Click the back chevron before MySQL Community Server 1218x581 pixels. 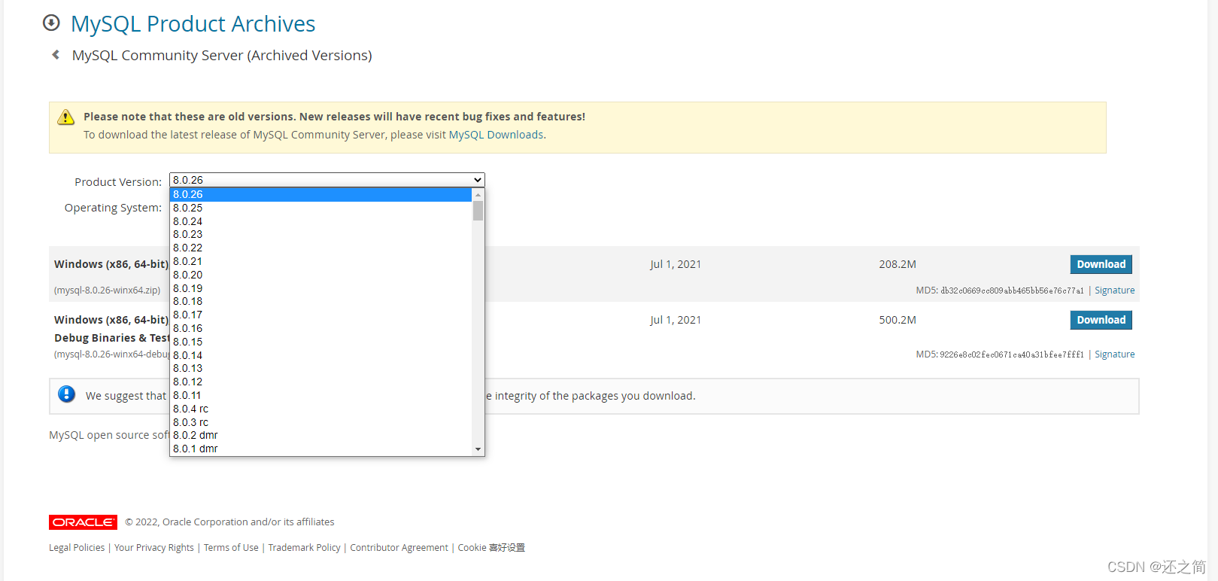pos(56,54)
